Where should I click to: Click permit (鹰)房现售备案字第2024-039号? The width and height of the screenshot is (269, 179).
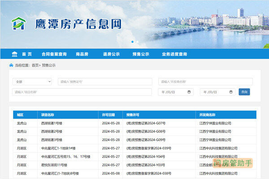point(149,148)
